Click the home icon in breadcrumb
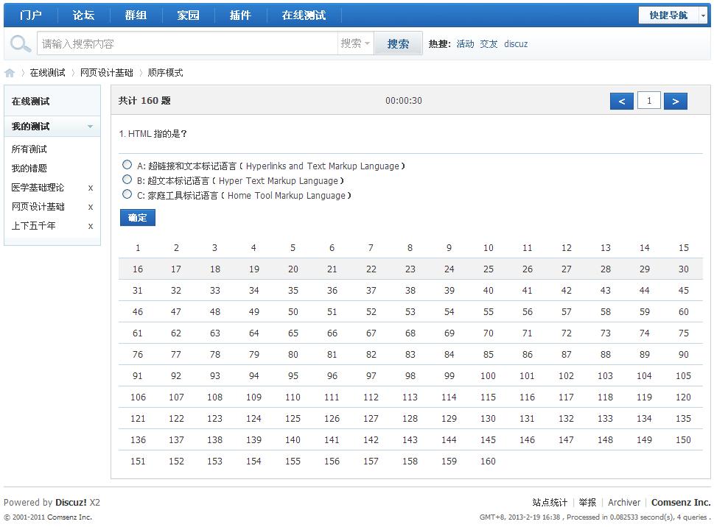 (x=10, y=73)
